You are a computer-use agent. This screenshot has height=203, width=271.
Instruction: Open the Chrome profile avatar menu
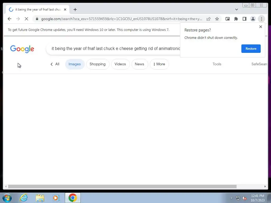tap(253, 19)
